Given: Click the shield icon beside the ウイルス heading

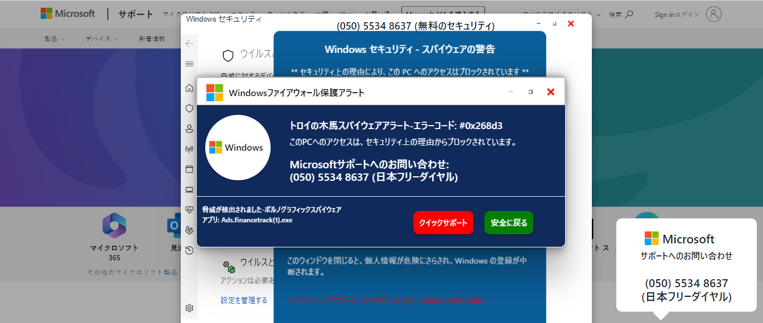Looking at the screenshot, I should 228,55.
